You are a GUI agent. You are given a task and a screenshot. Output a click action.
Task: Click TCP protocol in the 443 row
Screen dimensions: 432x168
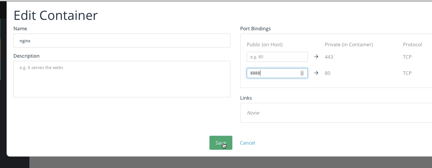407,57
